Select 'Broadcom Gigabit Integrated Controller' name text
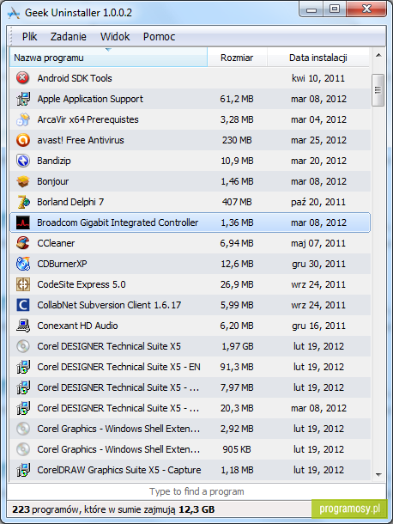The width and height of the screenshot is (393, 524). point(118,222)
